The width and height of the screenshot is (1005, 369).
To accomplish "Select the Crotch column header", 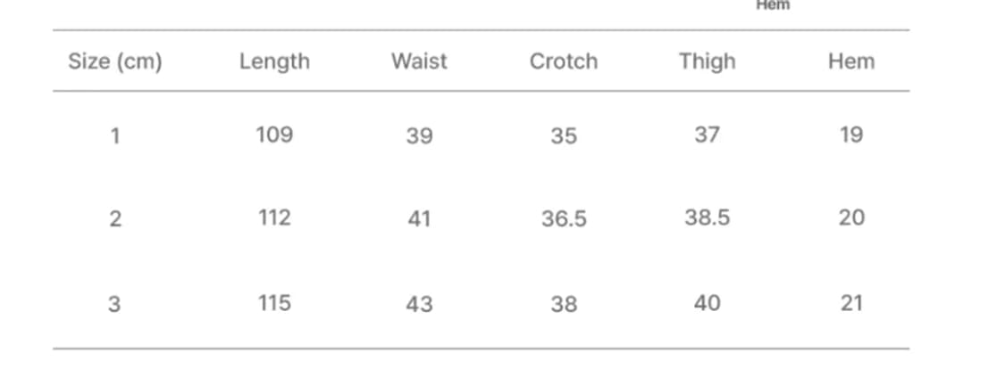I will [564, 61].
